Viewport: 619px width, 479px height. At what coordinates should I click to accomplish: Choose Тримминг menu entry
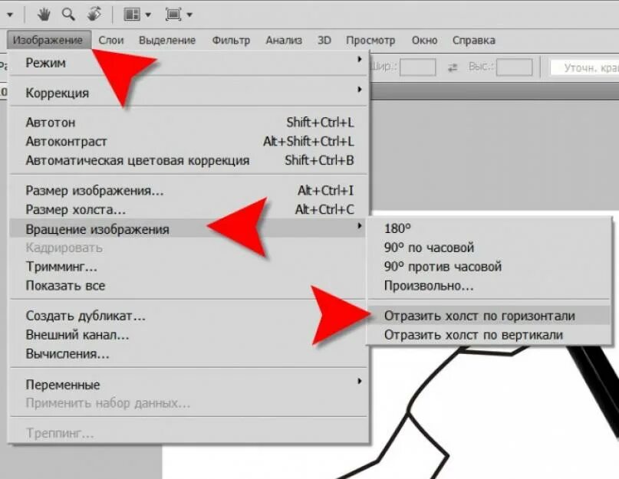(189, 267)
